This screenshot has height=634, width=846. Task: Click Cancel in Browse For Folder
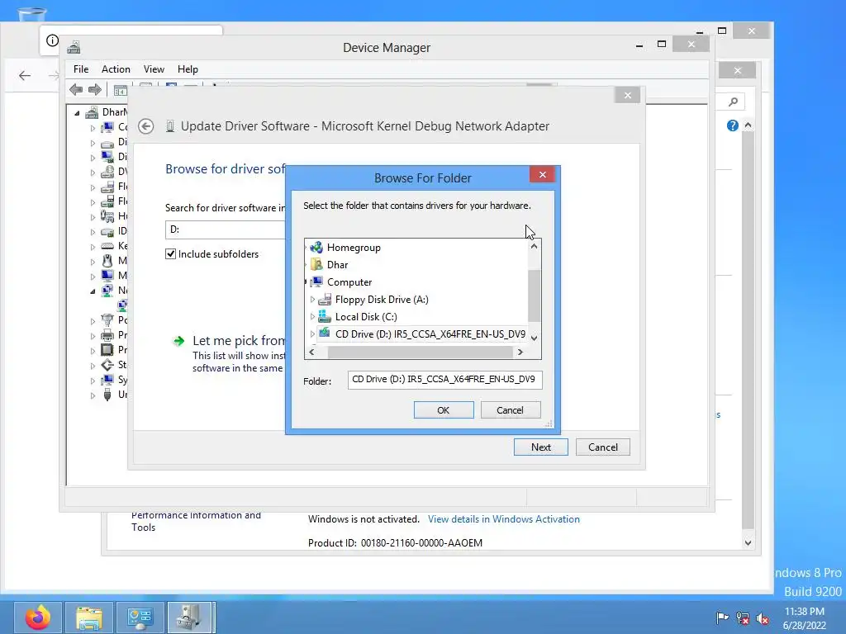pyautogui.click(x=510, y=410)
